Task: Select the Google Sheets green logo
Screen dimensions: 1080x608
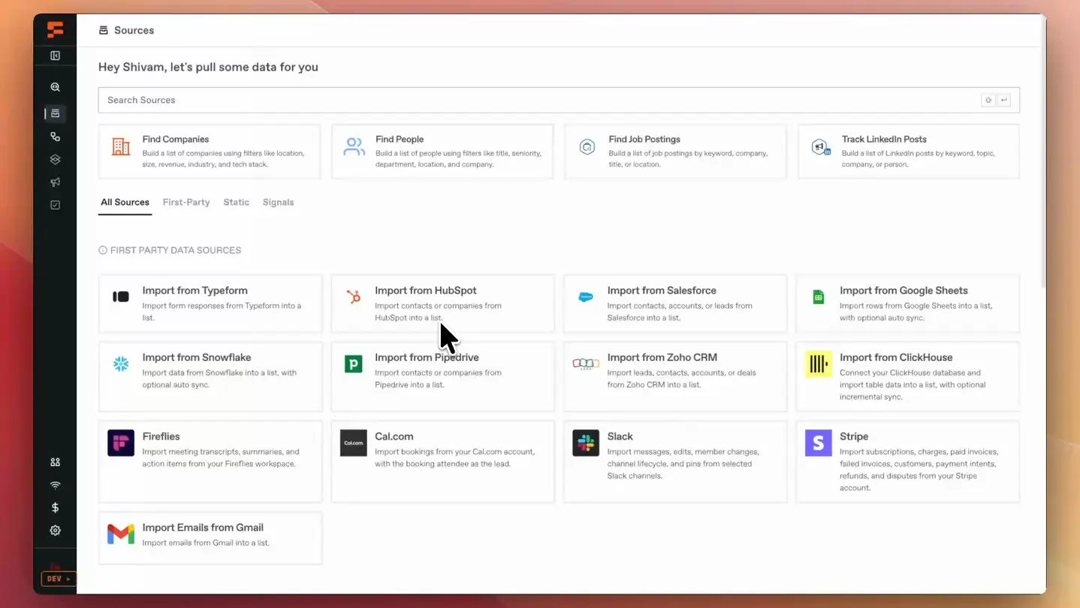Action: point(819,296)
